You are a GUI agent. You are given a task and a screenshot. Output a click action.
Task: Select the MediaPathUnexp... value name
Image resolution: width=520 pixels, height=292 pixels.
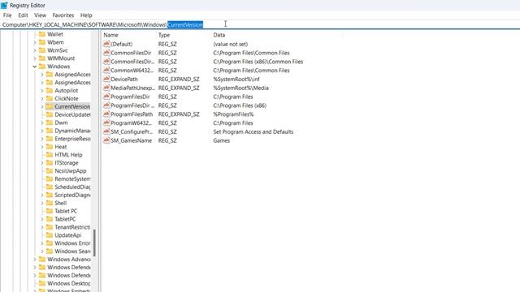(x=132, y=88)
